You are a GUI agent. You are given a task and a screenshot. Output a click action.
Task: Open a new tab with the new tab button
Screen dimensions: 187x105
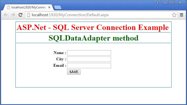(x=57, y=7)
